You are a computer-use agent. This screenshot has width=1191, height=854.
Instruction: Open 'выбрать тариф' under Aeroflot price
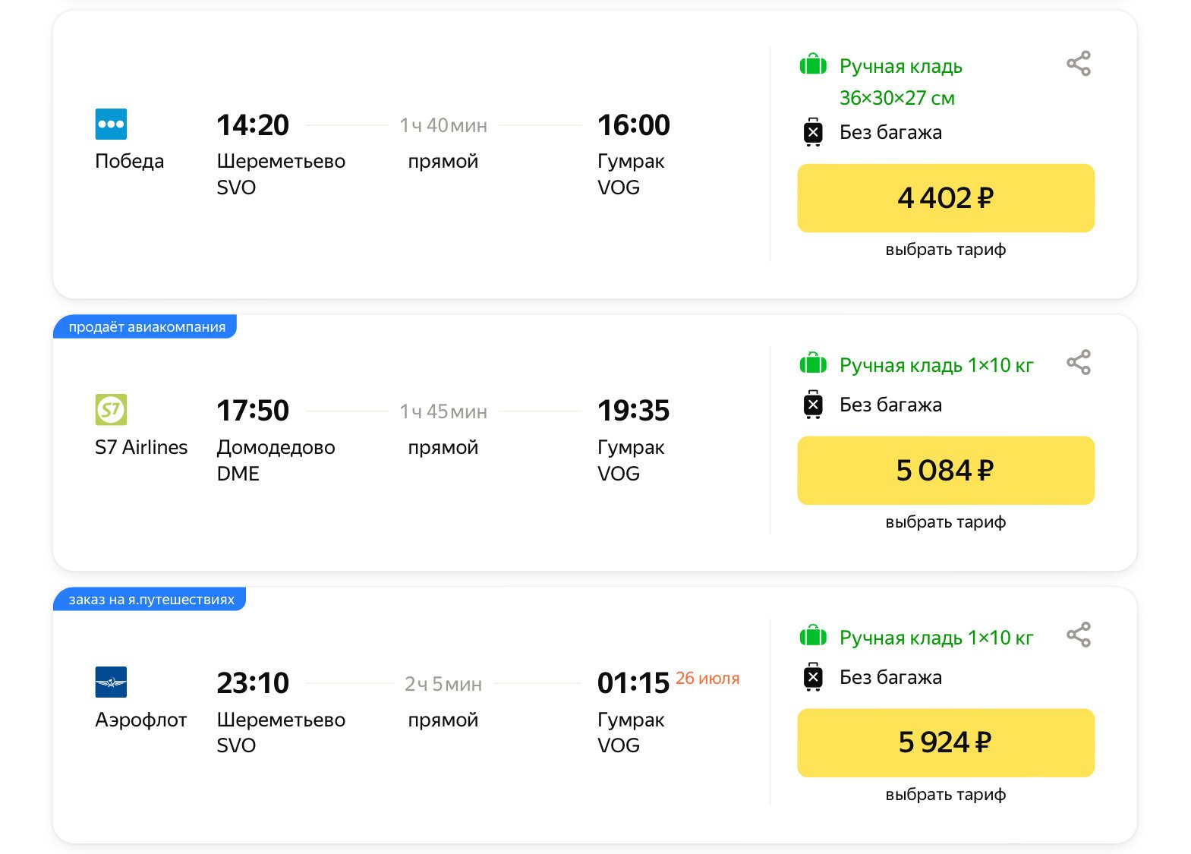945,795
